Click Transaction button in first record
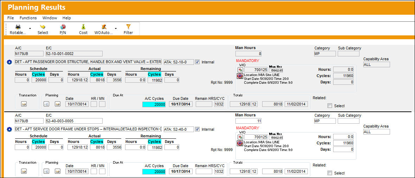This screenshot has width=415, height=178. (x=24, y=104)
